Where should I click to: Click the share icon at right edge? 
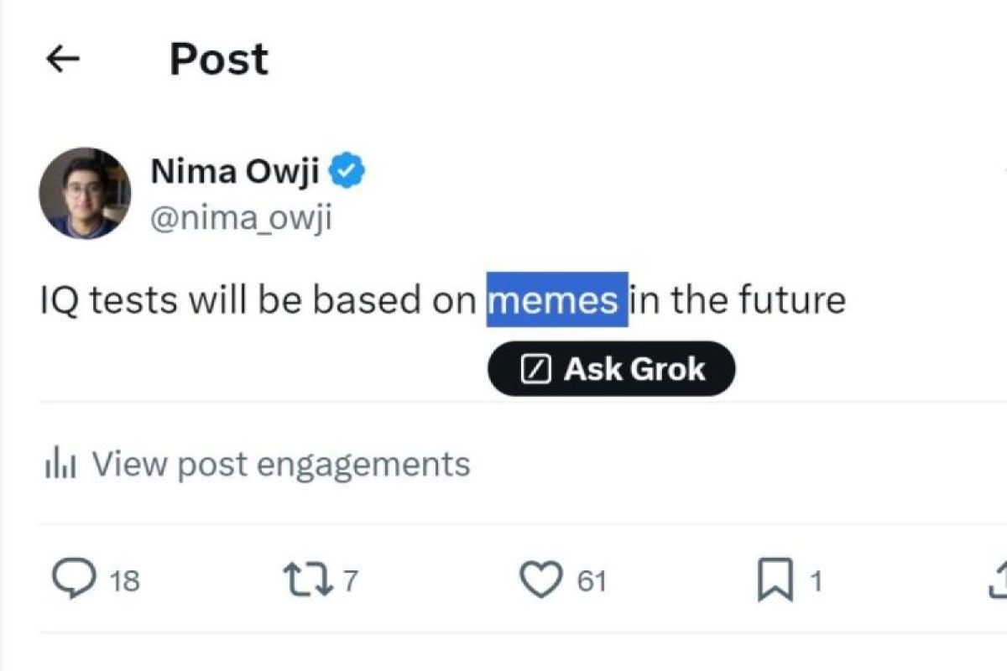997,580
